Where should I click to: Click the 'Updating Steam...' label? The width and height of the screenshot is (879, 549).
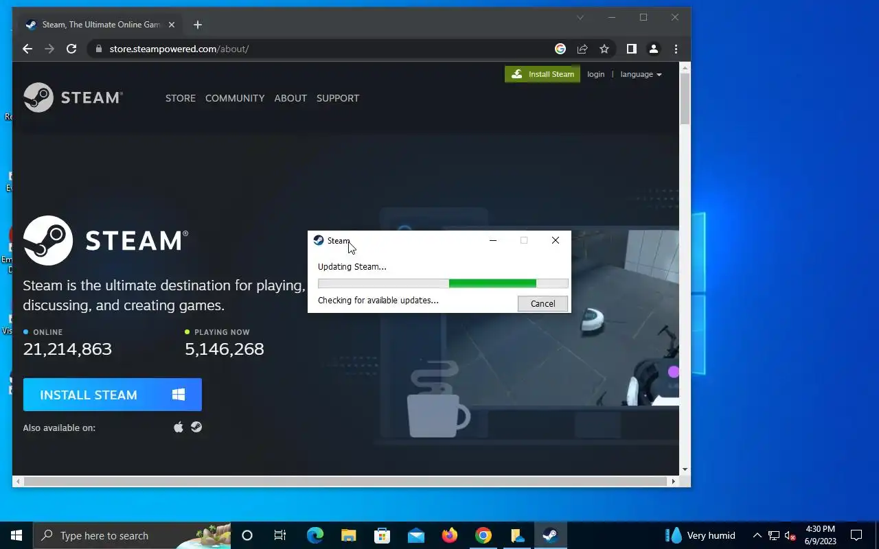[352, 266]
